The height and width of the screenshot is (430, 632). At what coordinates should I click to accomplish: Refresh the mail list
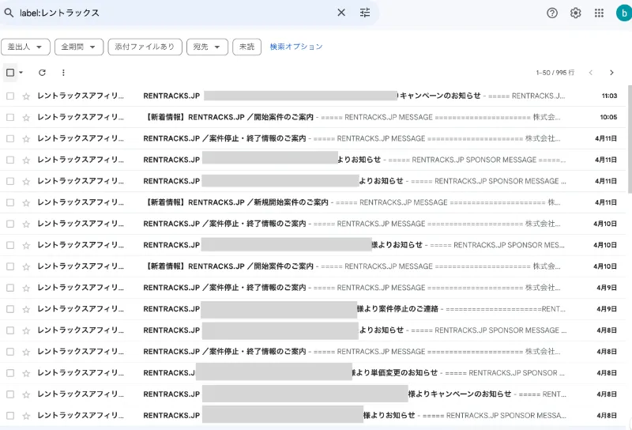coord(42,73)
